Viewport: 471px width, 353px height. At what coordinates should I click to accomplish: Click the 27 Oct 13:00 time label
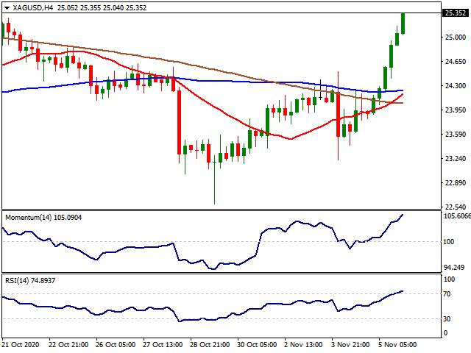coord(163,345)
